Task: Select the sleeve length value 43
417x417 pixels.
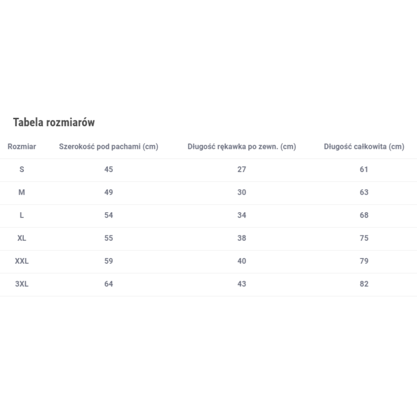Action: click(241, 284)
